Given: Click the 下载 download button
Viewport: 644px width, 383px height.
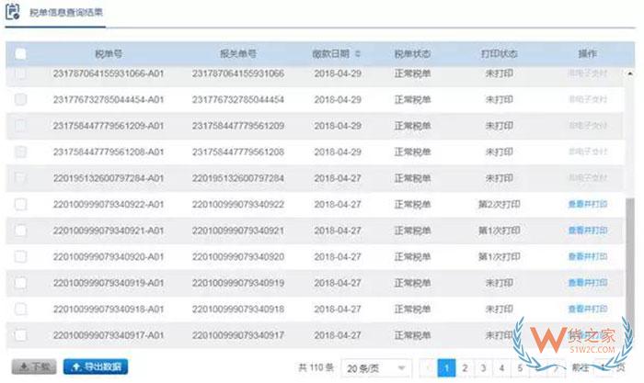Looking at the screenshot, I should (34, 366).
